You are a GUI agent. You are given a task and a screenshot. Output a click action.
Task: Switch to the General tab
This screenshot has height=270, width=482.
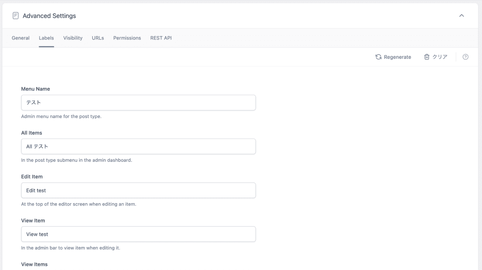(21, 38)
